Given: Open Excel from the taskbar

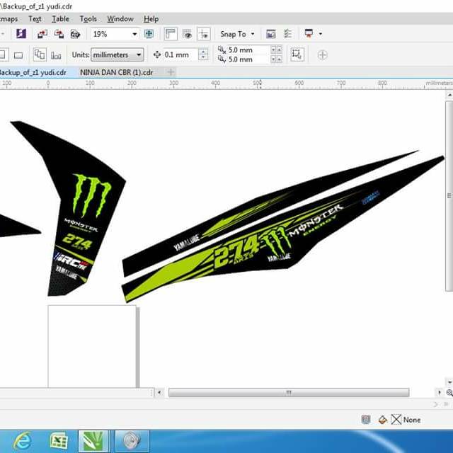Looking at the screenshot, I should (x=59, y=441).
